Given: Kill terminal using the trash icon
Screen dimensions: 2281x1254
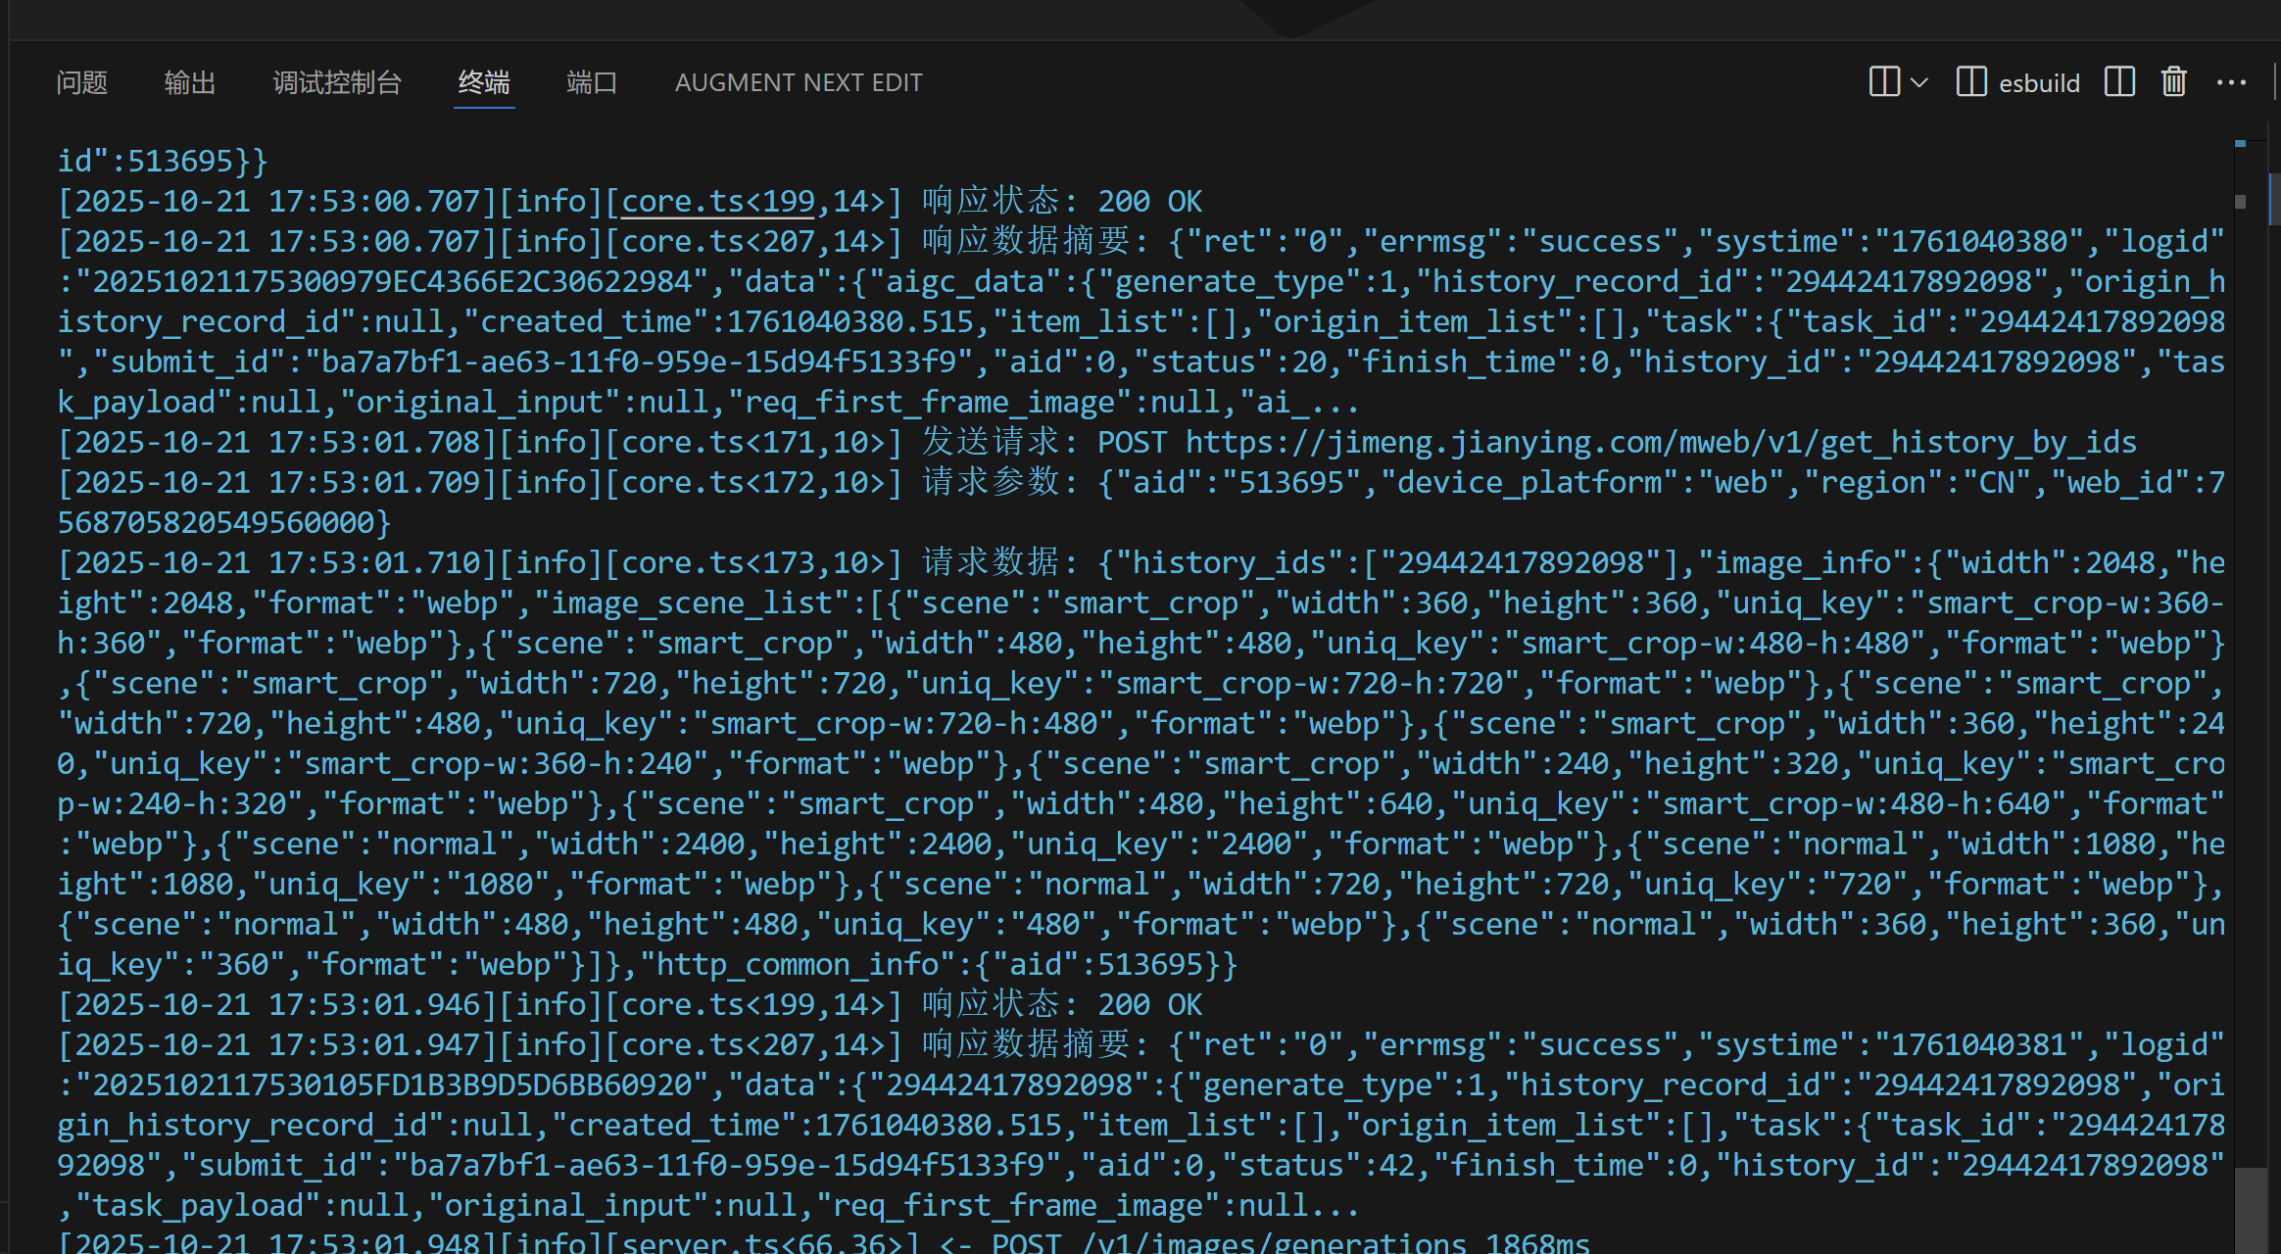Looking at the screenshot, I should [x=2174, y=82].
